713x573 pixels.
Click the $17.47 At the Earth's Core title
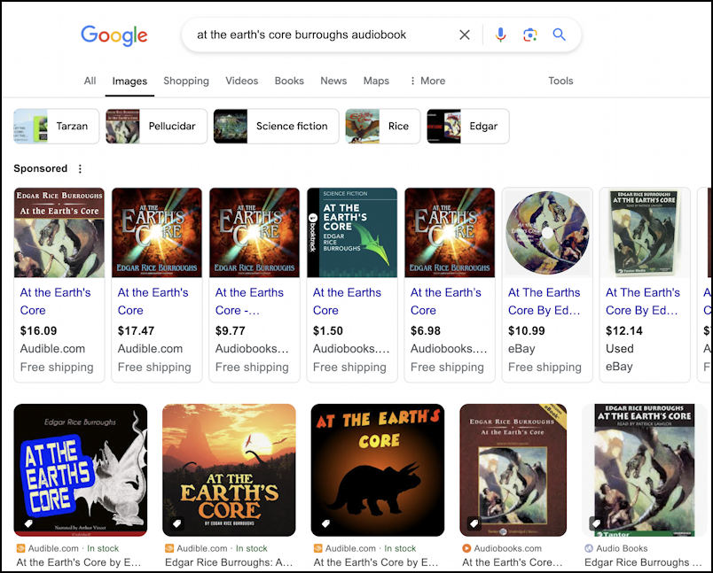pyautogui.click(x=153, y=301)
